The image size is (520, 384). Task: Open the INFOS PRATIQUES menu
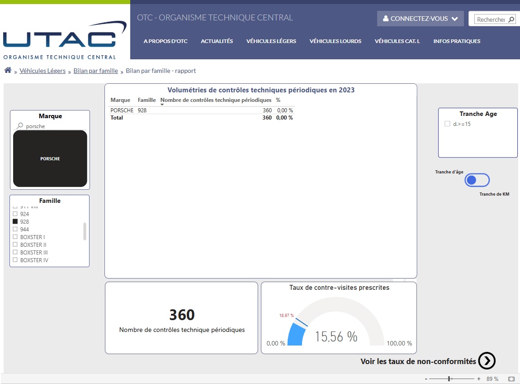point(457,41)
